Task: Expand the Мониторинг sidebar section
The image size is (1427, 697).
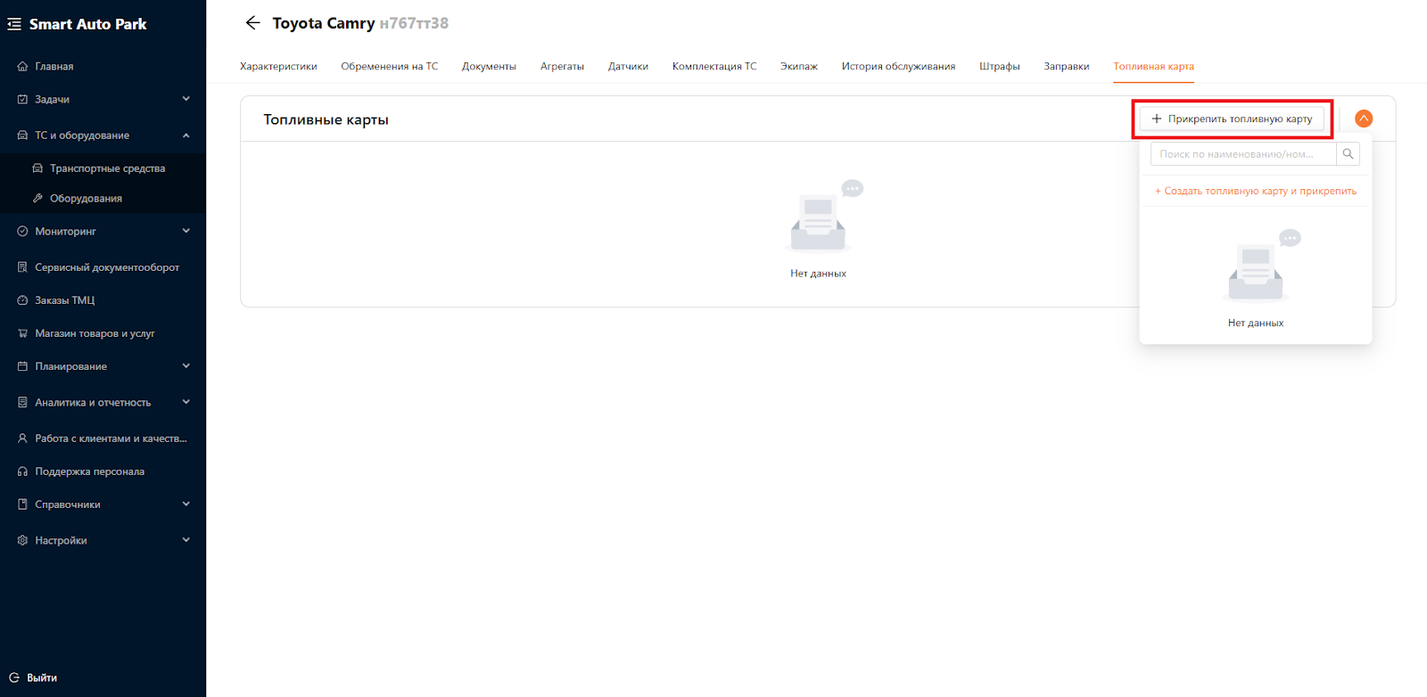Action: coord(186,231)
